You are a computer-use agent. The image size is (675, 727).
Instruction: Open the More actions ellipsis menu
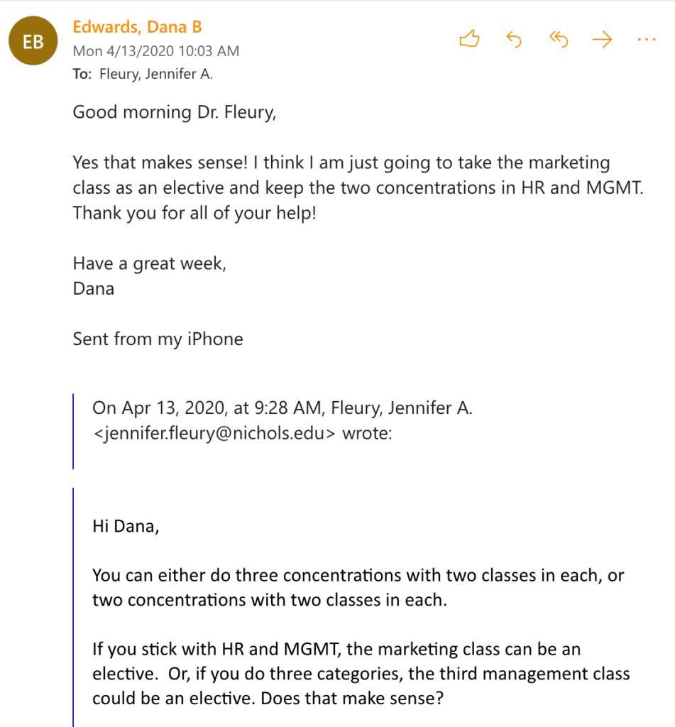[647, 40]
